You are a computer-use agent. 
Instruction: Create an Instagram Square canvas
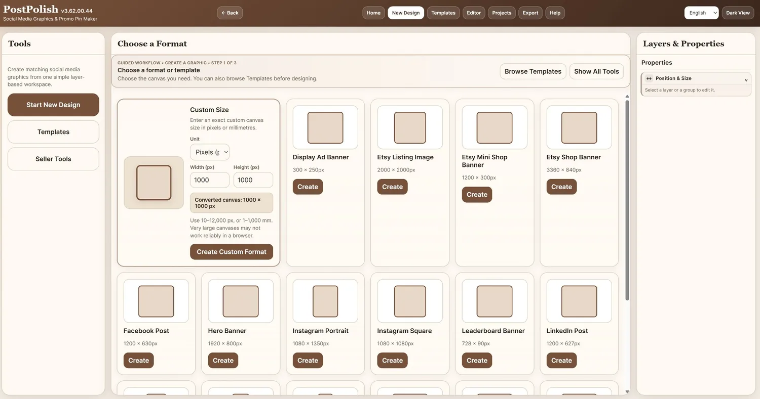click(392, 361)
